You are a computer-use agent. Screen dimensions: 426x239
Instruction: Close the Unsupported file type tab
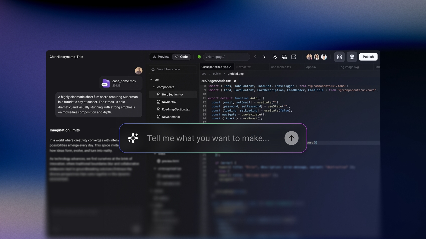tap(230, 67)
